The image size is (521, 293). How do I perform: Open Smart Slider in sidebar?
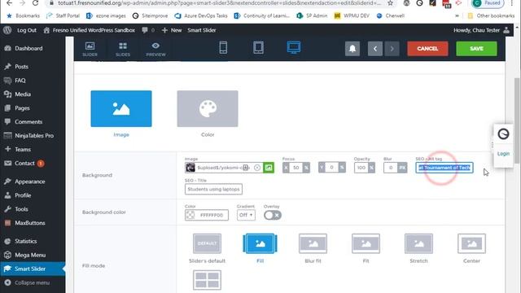[x=33, y=269]
